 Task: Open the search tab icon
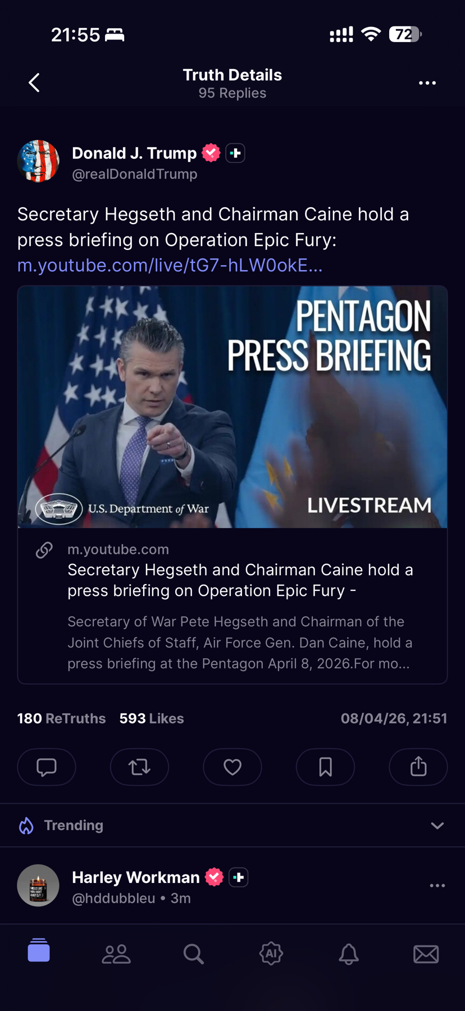pos(194,954)
